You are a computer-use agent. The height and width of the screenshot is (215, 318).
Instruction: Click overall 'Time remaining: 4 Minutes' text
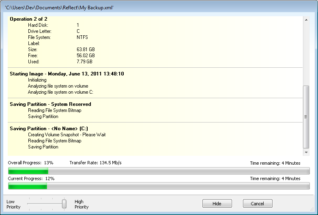(275, 163)
